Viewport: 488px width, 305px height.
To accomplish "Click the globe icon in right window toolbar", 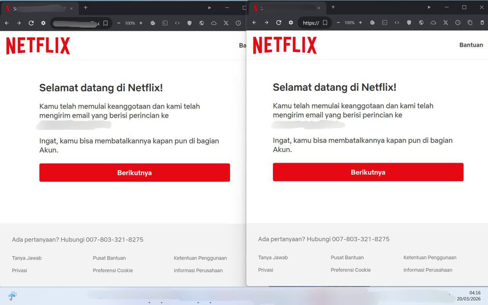I will coord(421,23).
